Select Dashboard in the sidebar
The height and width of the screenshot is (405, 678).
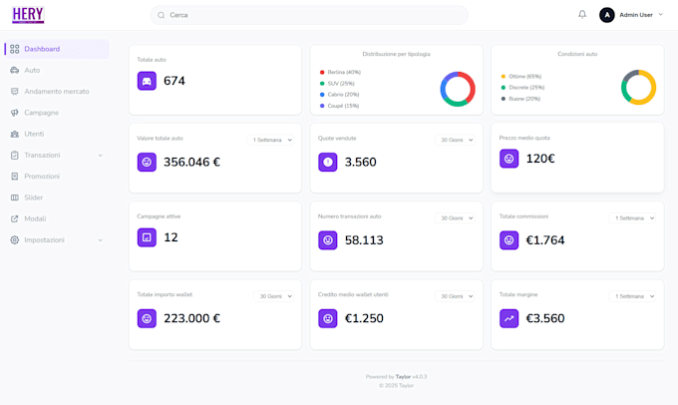pyautogui.click(x=57, y=49)
